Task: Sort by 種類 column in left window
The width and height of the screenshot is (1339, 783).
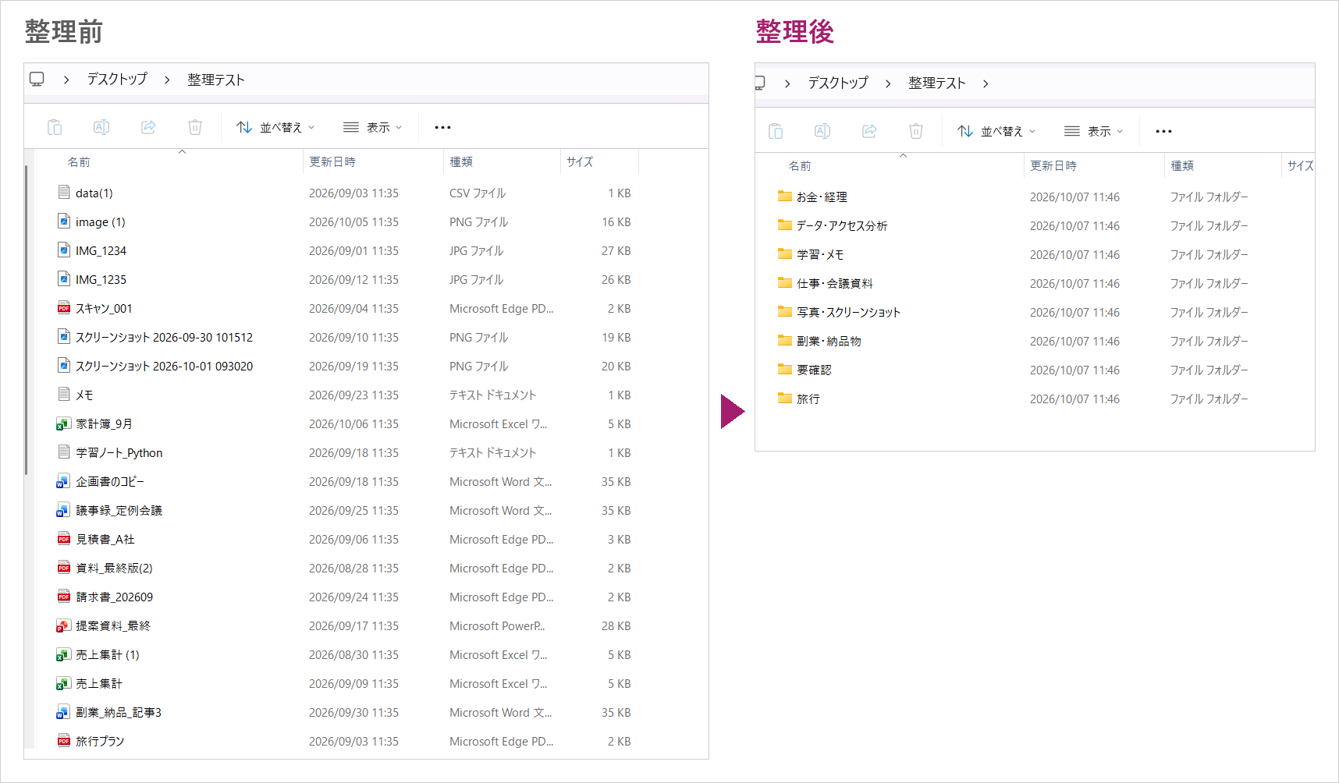Action: click(x=461, y=161)
